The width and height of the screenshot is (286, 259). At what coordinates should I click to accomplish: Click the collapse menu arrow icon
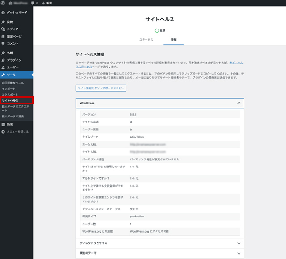pyautogui.click(x=3, y=132)
